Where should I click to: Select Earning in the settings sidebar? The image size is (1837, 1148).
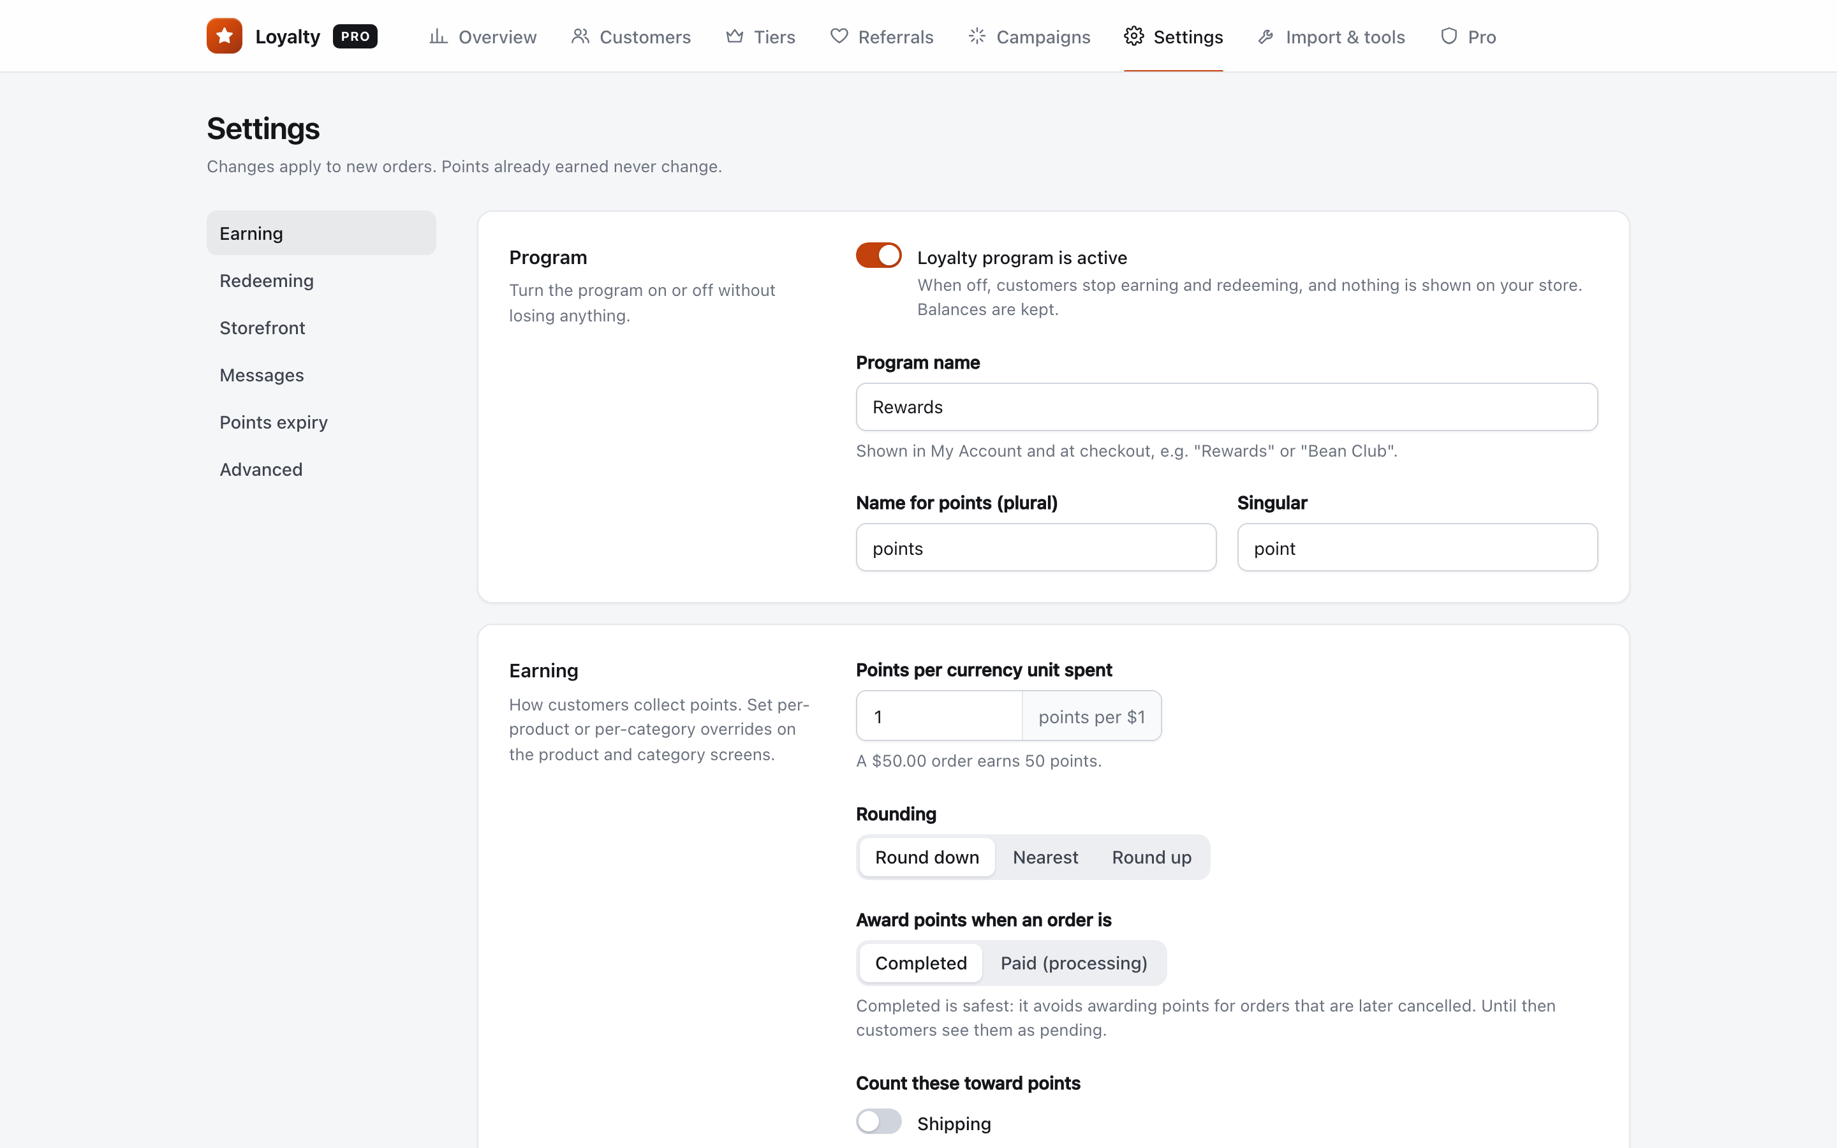(x=321, y=233)
